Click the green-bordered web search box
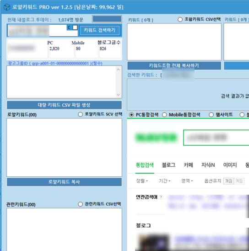 coord(216,137)
